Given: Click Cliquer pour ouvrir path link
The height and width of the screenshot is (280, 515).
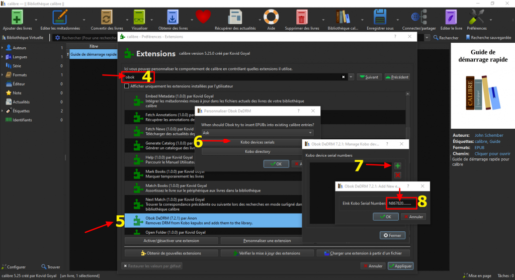Looking at the screenshot, I should [492, 154].
